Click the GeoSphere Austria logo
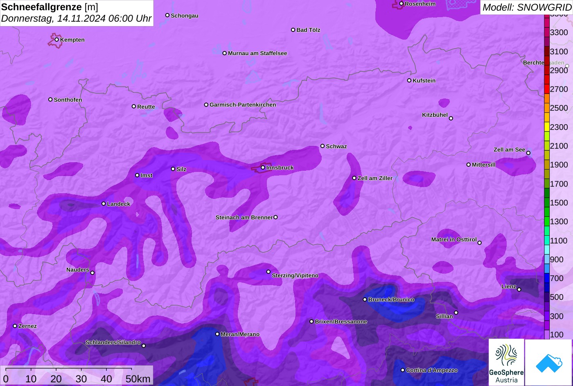 (x=506, y=362)
